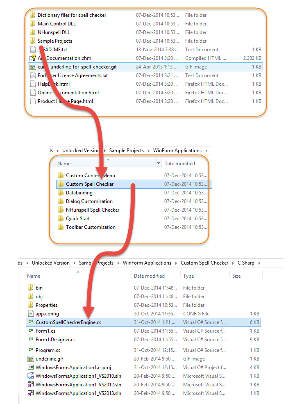The width and height of the screenshot is (304, 404).
Task: Open the underline.gif image icon
Action: (31, 359)
